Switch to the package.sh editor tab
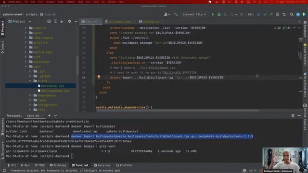 (x=151, y=21)
